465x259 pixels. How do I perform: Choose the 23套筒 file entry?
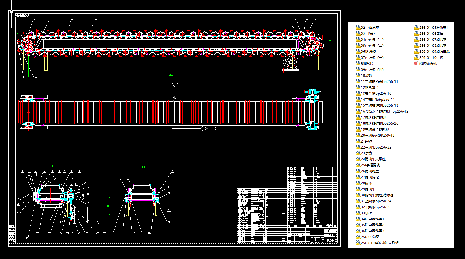(367, 153)
